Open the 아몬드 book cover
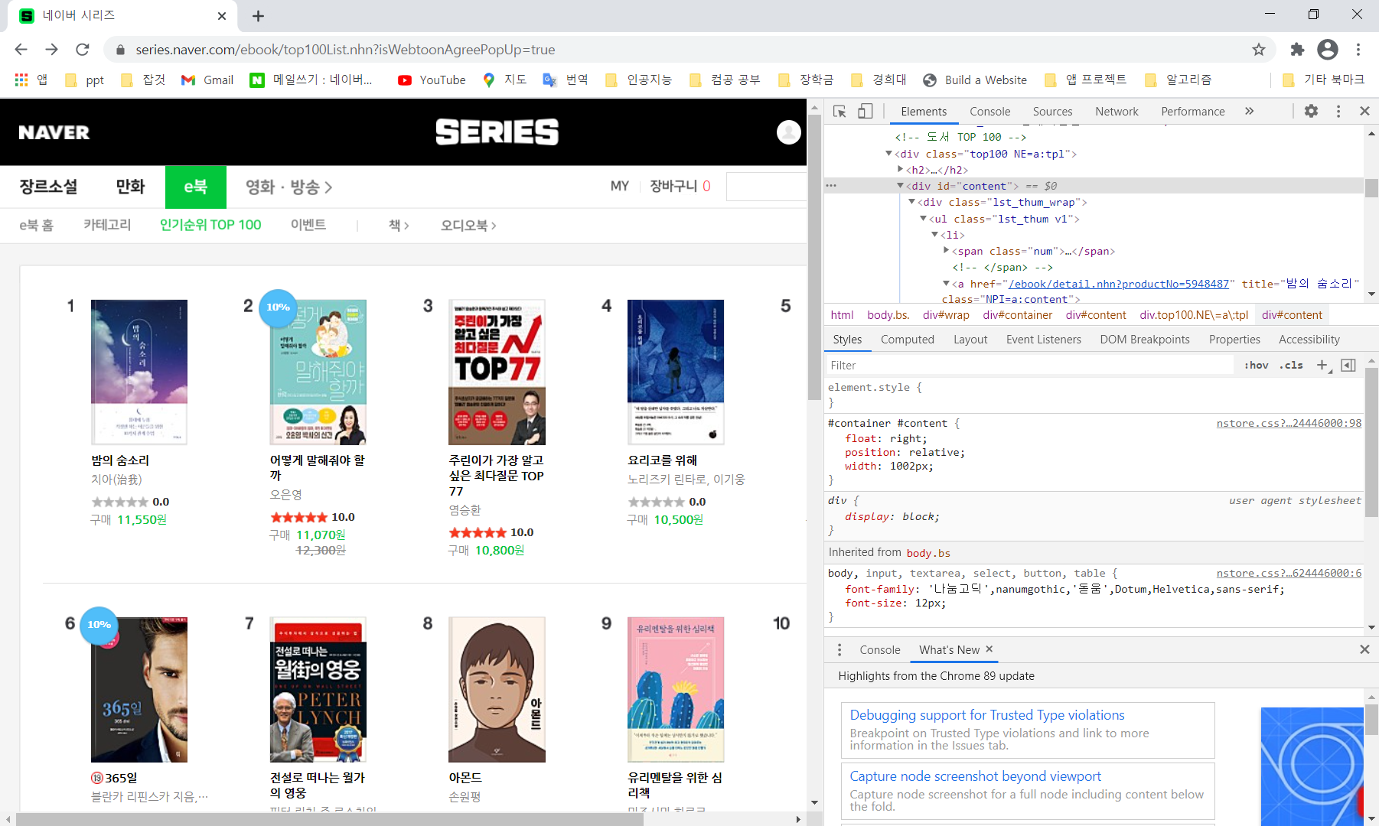Image resolution: width=1379 pixels, height=826 pixels. (497, 689)
